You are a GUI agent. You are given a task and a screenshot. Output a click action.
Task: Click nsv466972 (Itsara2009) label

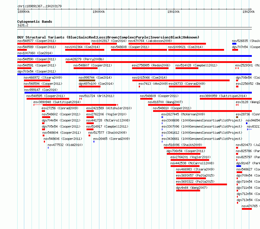(43, 77)
